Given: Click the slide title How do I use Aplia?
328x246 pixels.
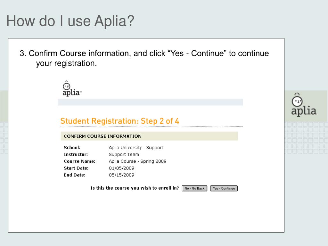Looking at the screenshot, I should 70,21.
